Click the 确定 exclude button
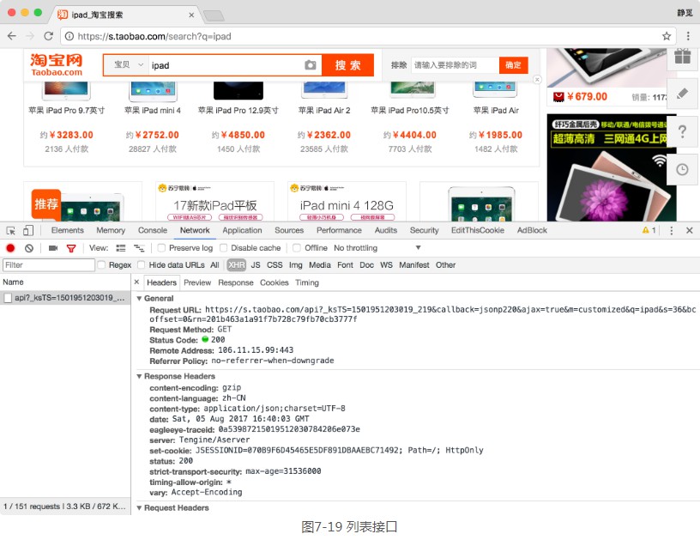 click(x=513, y=65)
